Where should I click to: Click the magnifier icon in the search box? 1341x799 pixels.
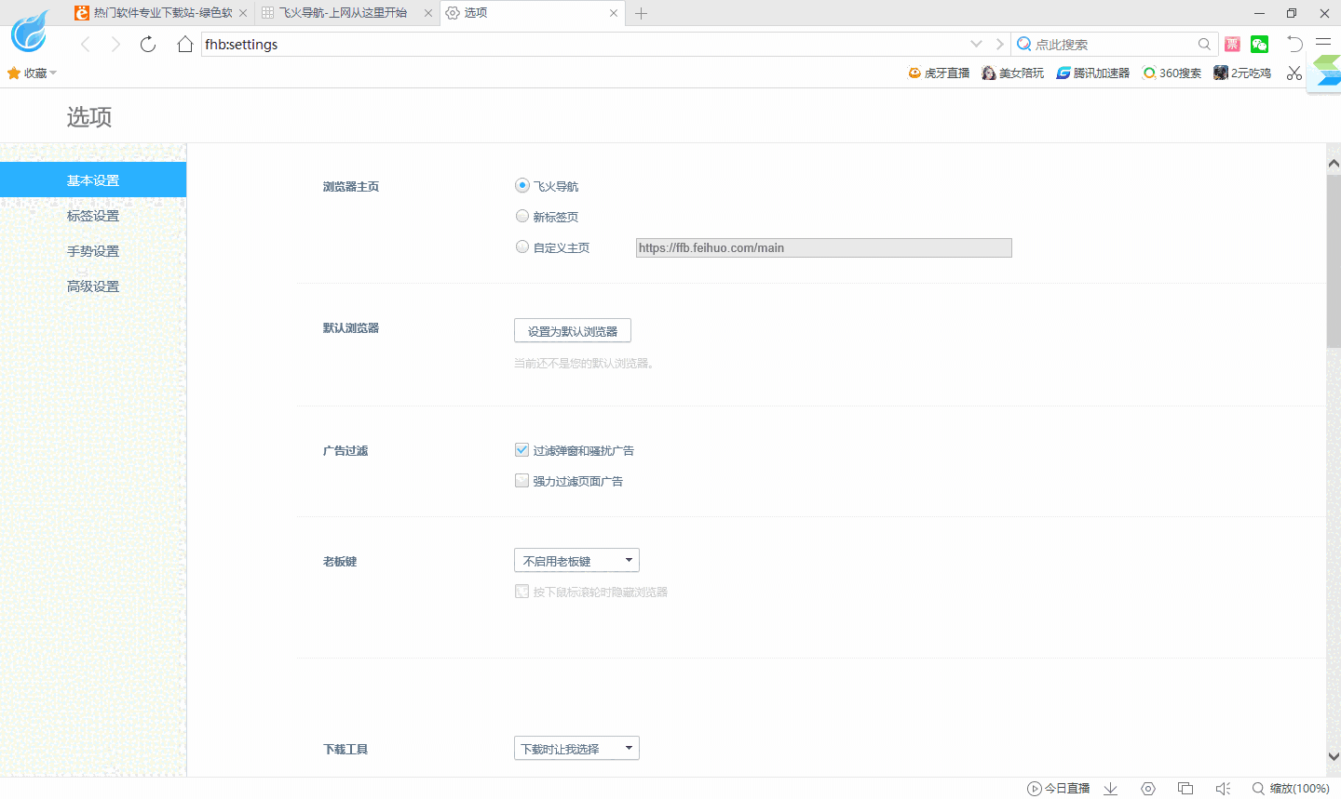1204,45
